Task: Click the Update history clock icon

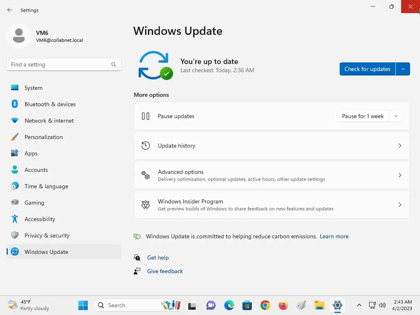Action: tap(146, 146)
